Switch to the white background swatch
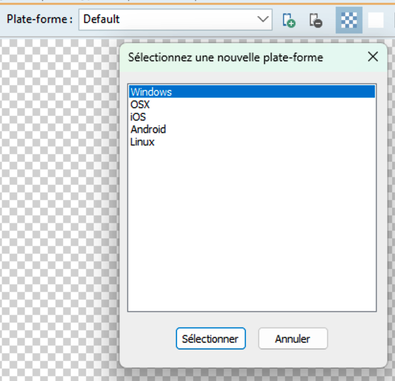 [376, 20]
